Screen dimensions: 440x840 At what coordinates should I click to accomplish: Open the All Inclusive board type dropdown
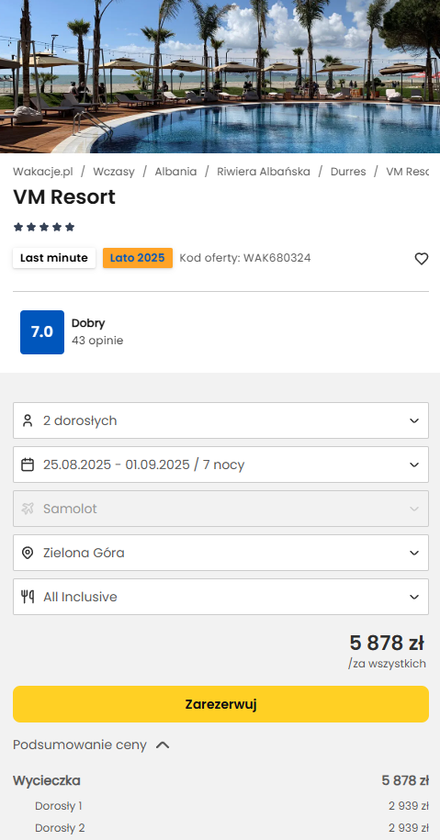coord(220,597)
